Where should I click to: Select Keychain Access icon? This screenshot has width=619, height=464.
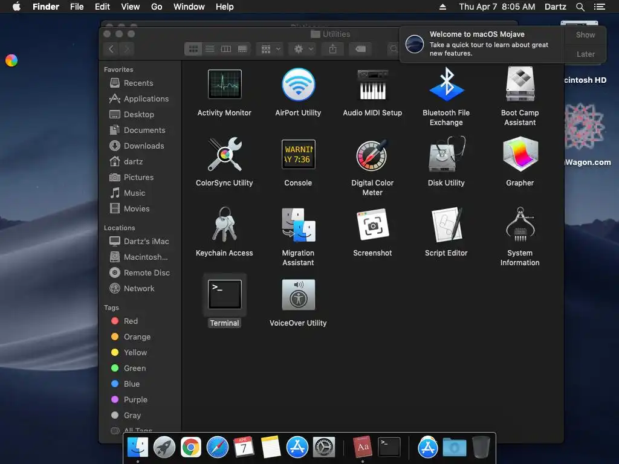click(x=225, y=224)
